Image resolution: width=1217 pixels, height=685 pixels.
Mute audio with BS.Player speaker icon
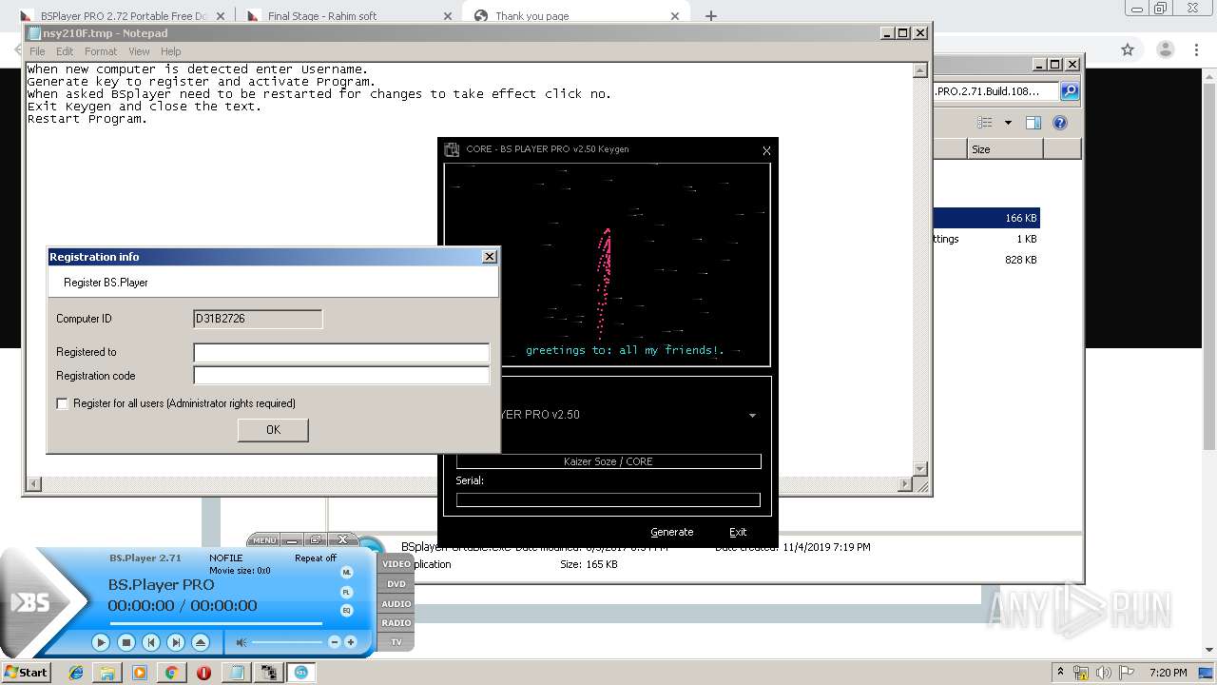tap(241, 642)
